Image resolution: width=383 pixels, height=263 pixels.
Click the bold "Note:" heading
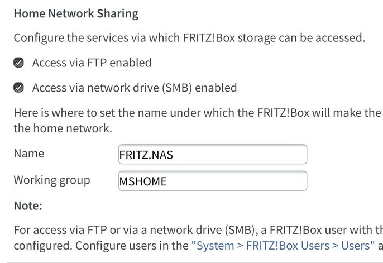pyautogui.click(x=28, y=206)
